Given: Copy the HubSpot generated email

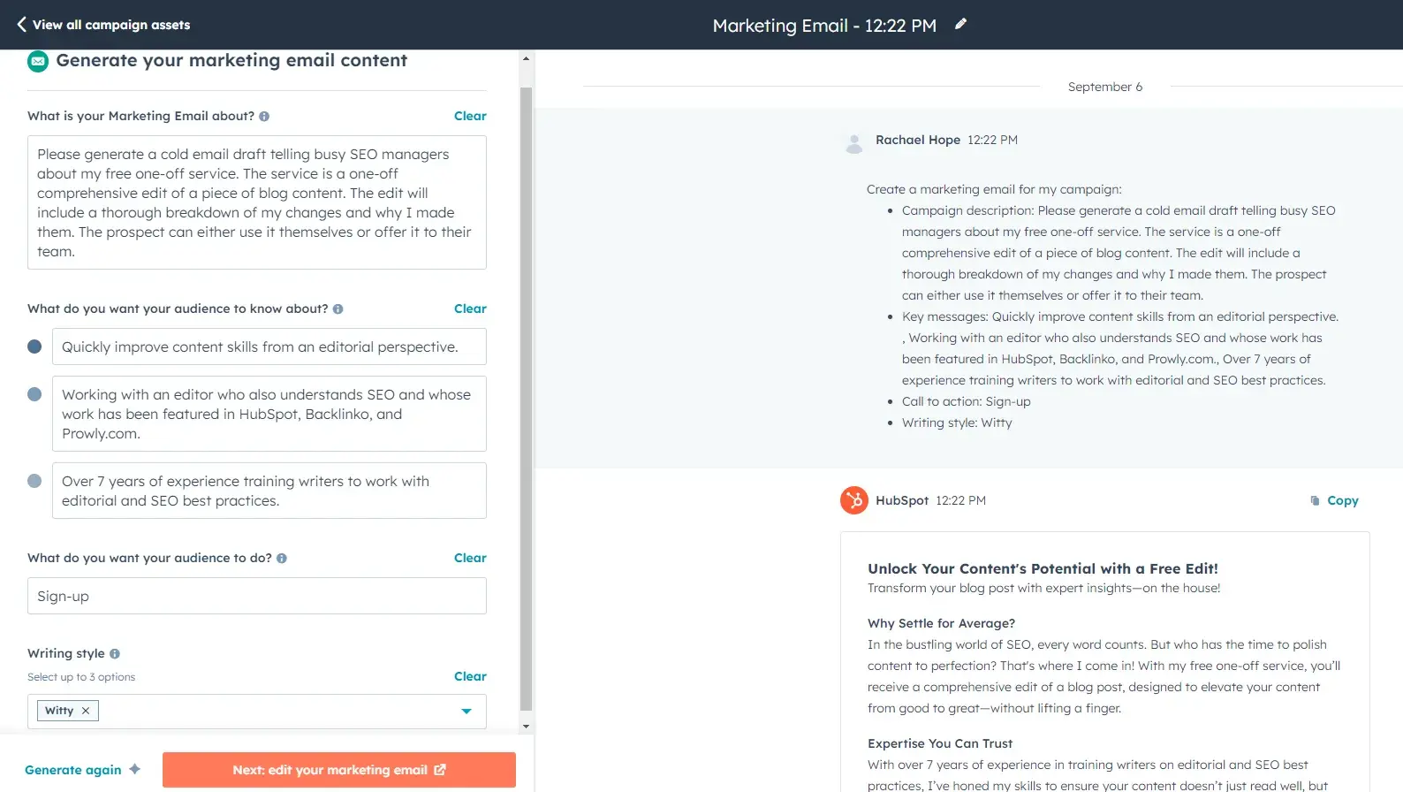Looking at the screenshot, I should point(1334,500).
